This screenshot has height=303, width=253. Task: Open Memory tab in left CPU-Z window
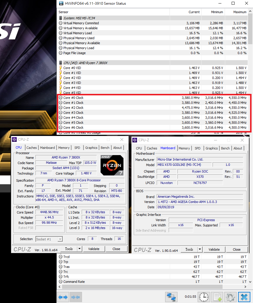[x=64, y=148]
